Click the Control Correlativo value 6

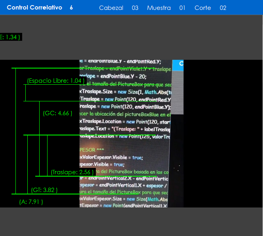coord(71,8)
